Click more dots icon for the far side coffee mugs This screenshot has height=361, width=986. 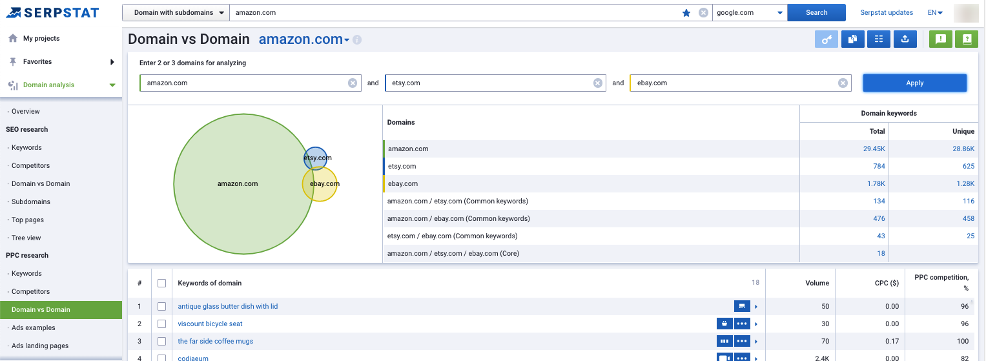coord(742,341)
